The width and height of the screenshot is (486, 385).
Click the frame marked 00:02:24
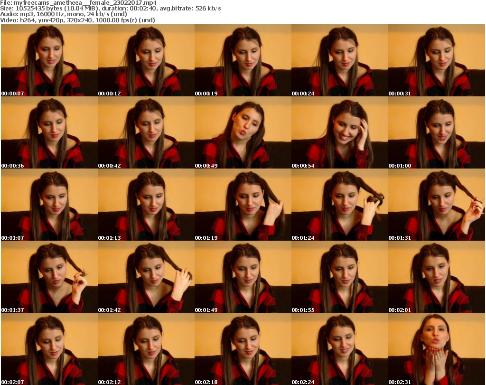(x=340, y=349)
